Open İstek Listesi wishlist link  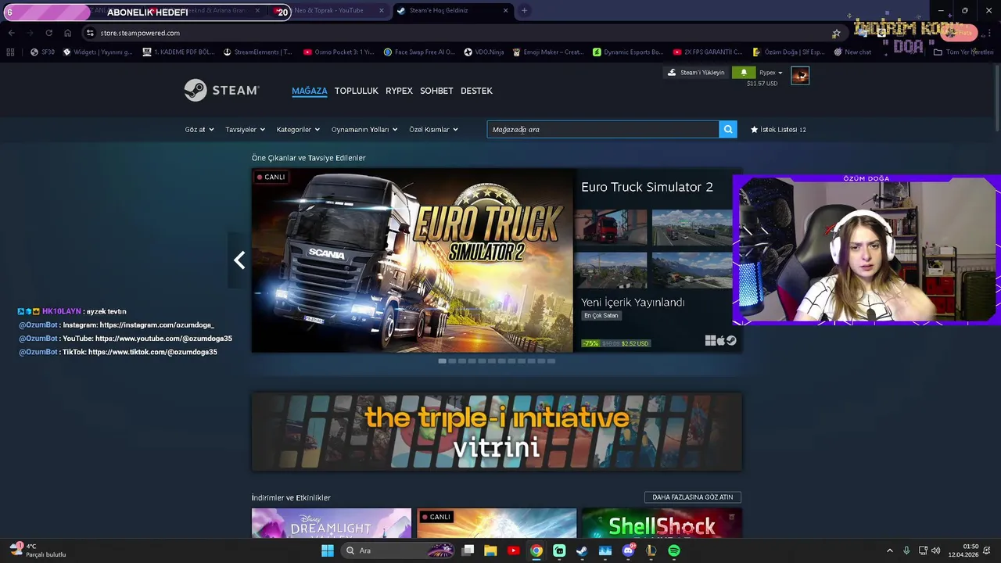tap(778, 129)
